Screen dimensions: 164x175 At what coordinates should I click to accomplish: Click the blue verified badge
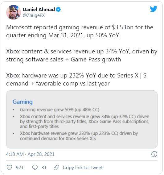58,10
